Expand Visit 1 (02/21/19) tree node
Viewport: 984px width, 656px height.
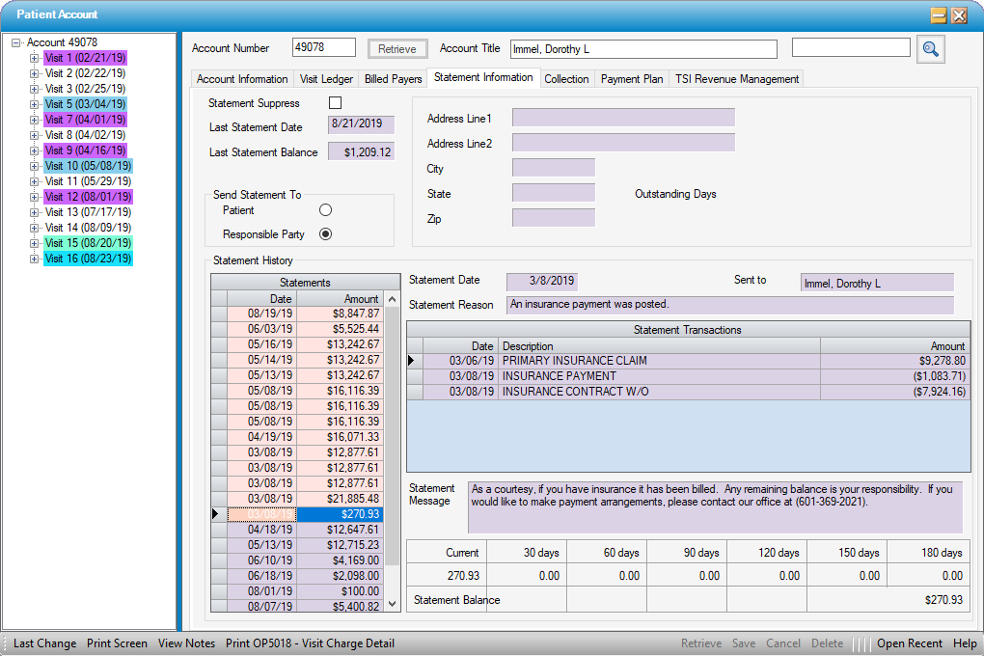[35, 58]
